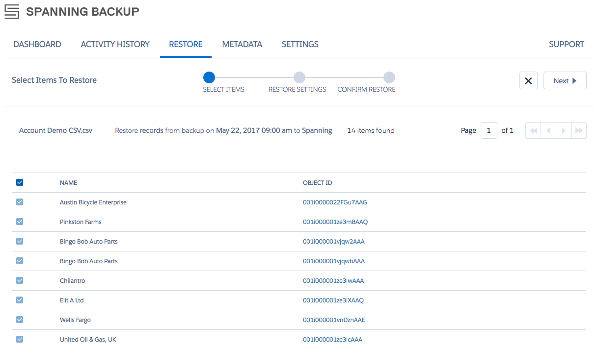
Task: Switch to Activity History tab
Action: click(115, 44)
